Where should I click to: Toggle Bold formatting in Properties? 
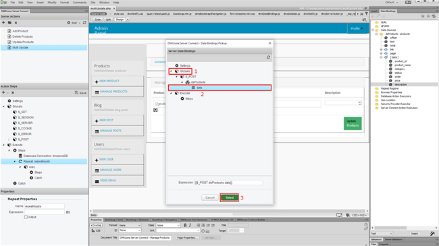185,225
